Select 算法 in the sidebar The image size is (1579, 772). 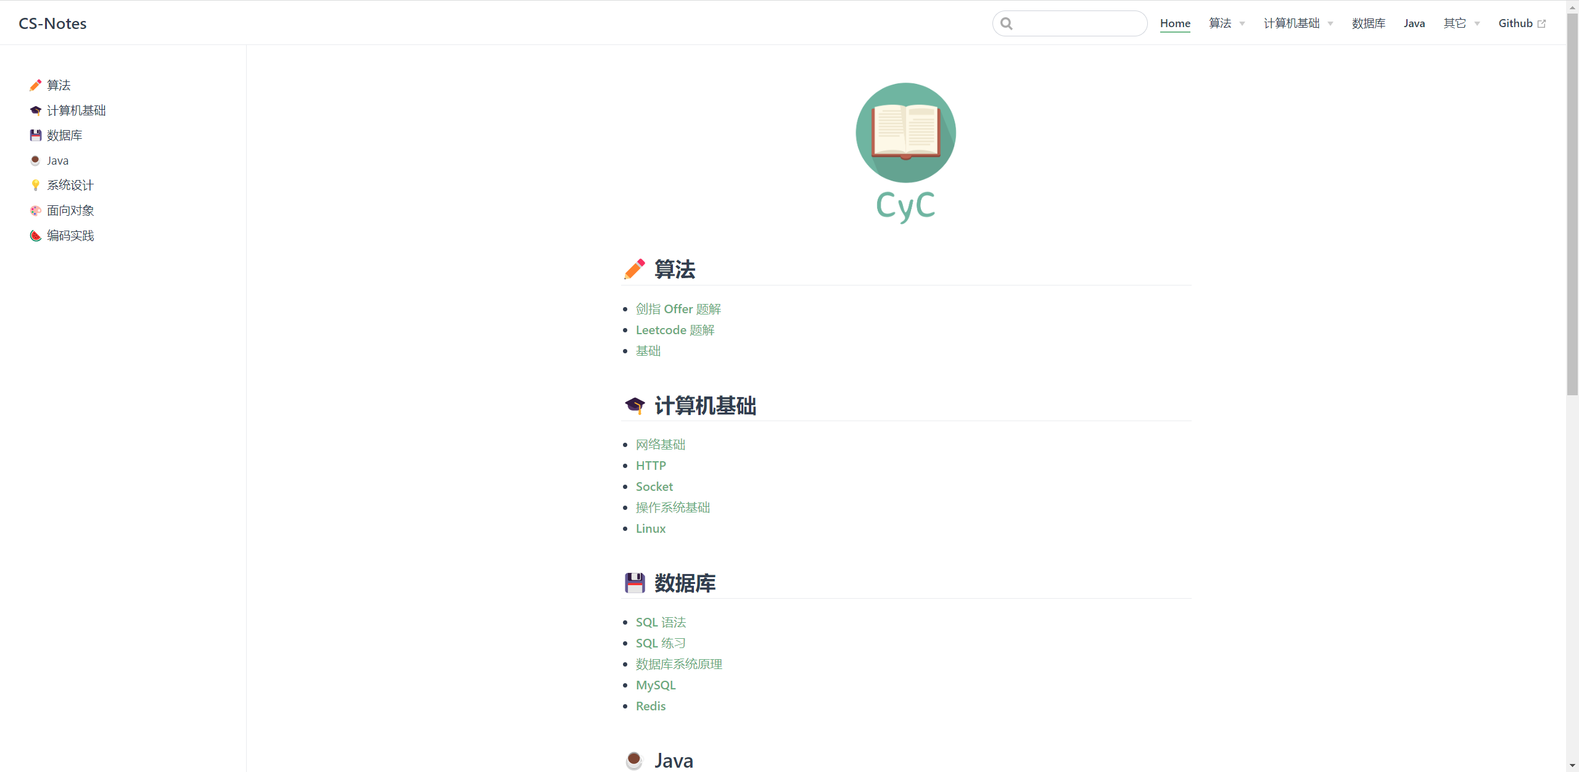coord(59,85)
